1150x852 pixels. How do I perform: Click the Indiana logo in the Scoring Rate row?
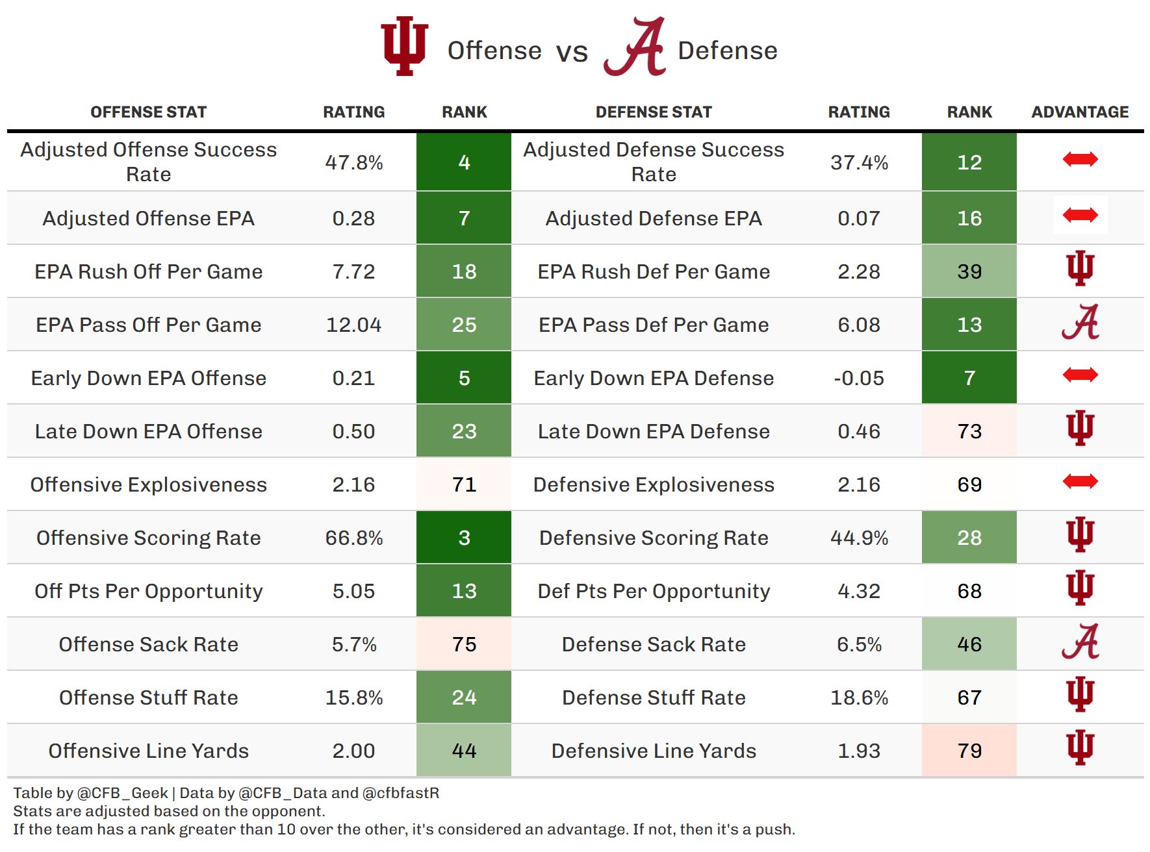coord(1080,534)
